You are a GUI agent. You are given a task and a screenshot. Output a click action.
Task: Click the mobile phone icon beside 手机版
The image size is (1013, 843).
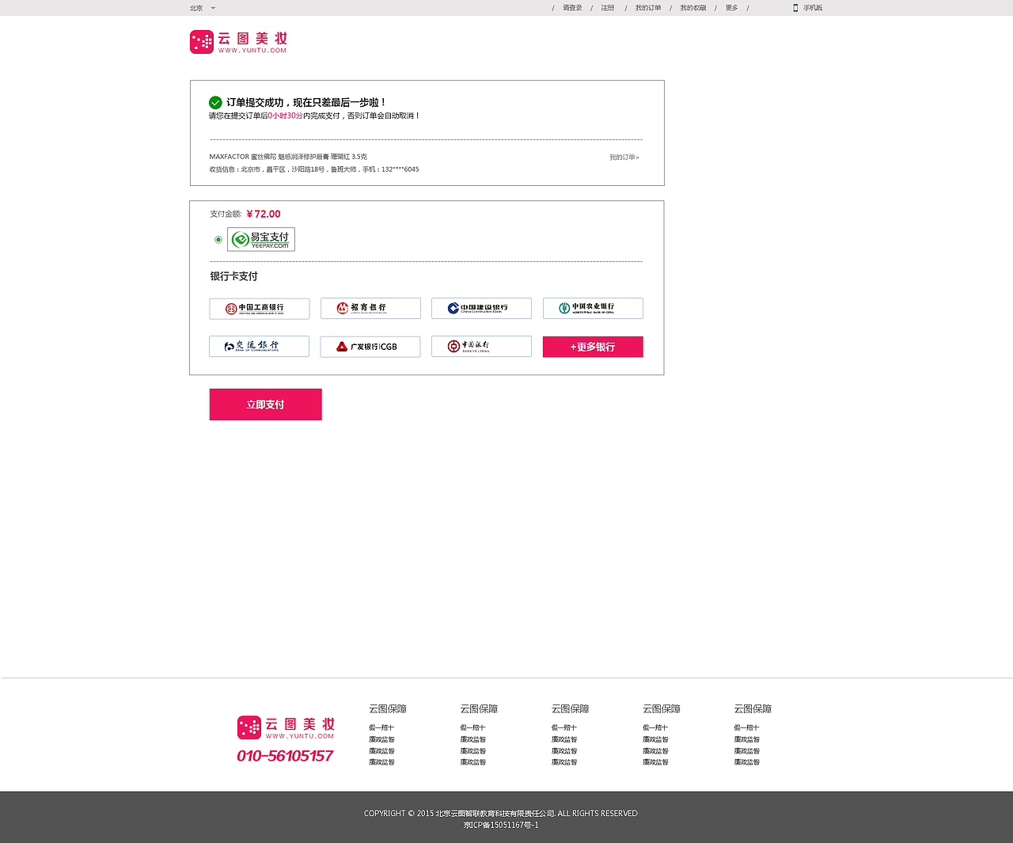(x=795, y=8)
